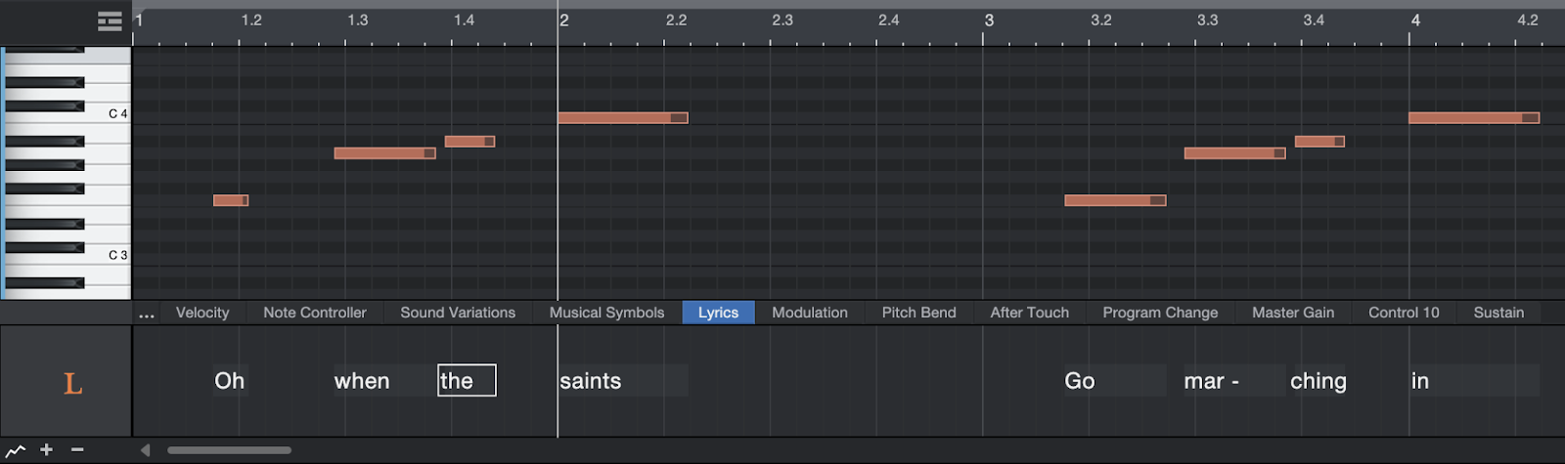
Task: Open the track list icon above piano keys
Action: [110, 21]
